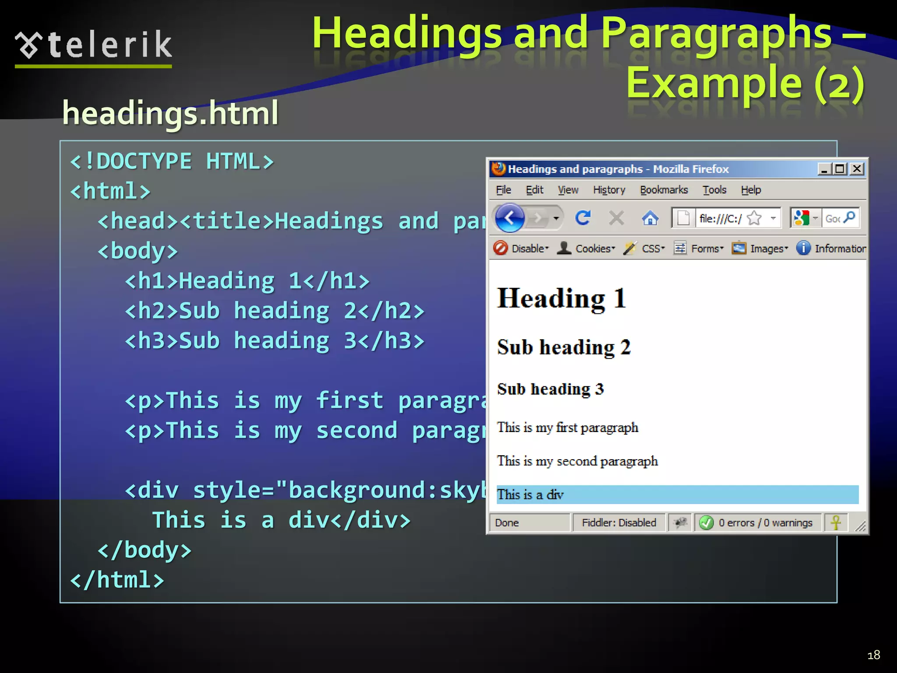Click the window resize grip icon
The image size is (897, 673).
pos(860,526)
